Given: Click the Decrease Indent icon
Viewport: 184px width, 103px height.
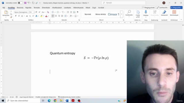Looking at the screenshot, I should pyautogui.click(x=68, y=12).
